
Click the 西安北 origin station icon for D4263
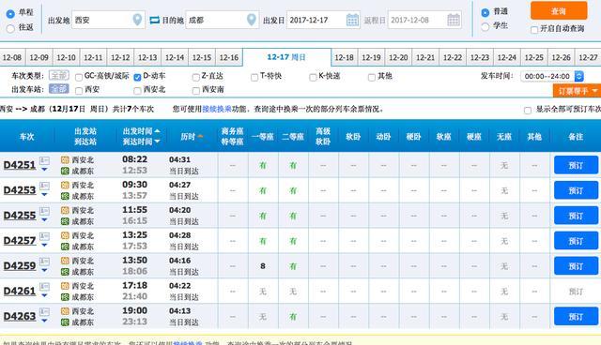click(x=65, y=311)
